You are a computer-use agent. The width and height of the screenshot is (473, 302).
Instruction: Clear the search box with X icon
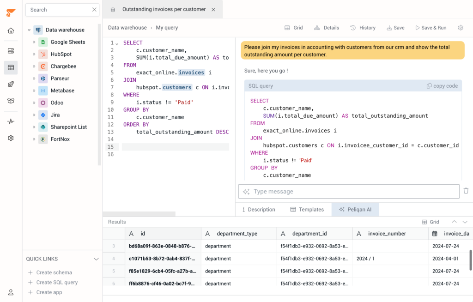pyautogui.click(x=94, y=10)
